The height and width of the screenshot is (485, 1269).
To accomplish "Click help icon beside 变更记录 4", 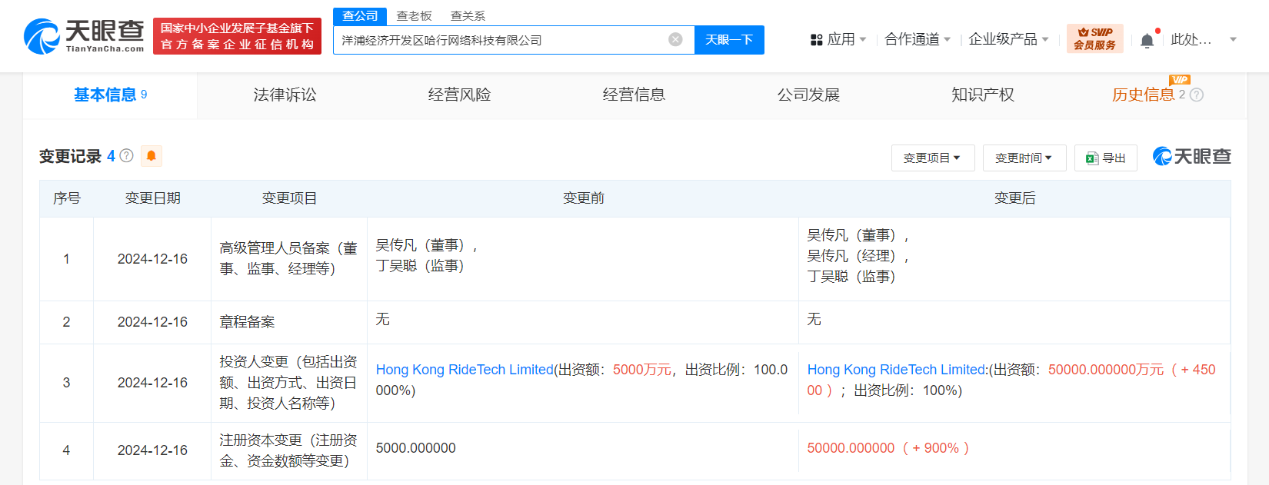I will coord(127,156).
